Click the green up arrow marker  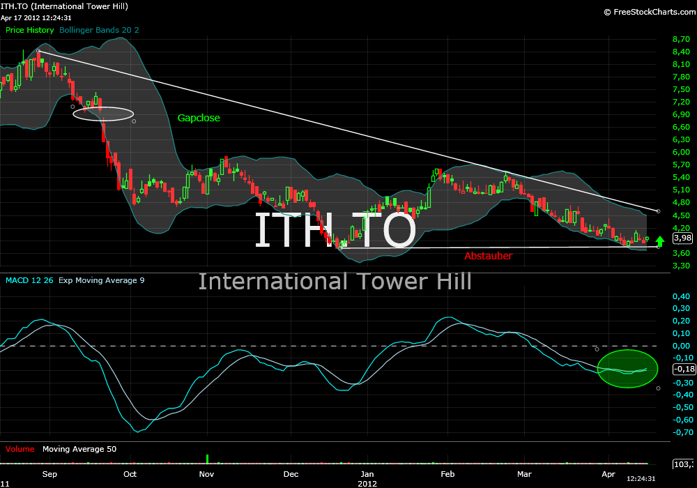pyautogui.click(x=660, y=241)
